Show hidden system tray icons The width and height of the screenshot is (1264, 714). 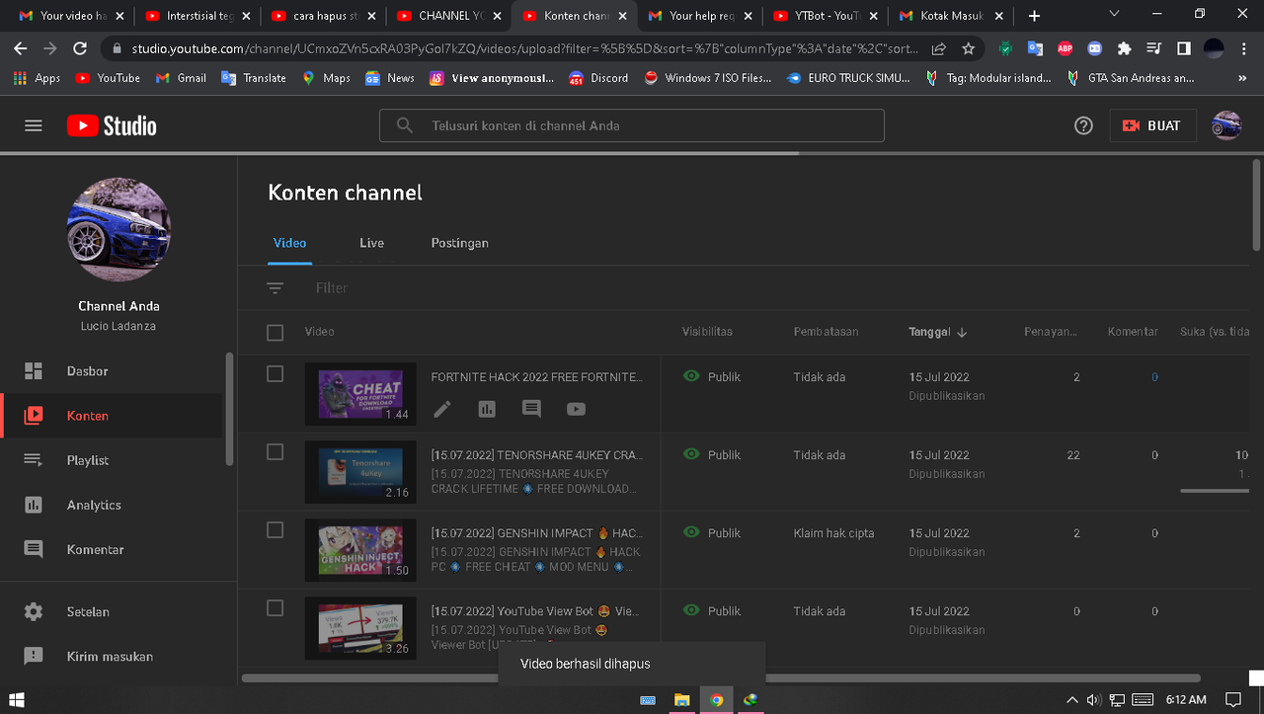click(1073, 699)
